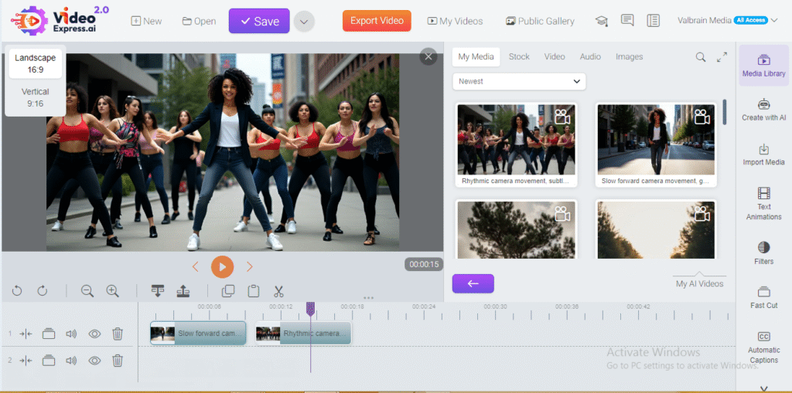Click the purple timeline playhead marker

tap(311, 310)
